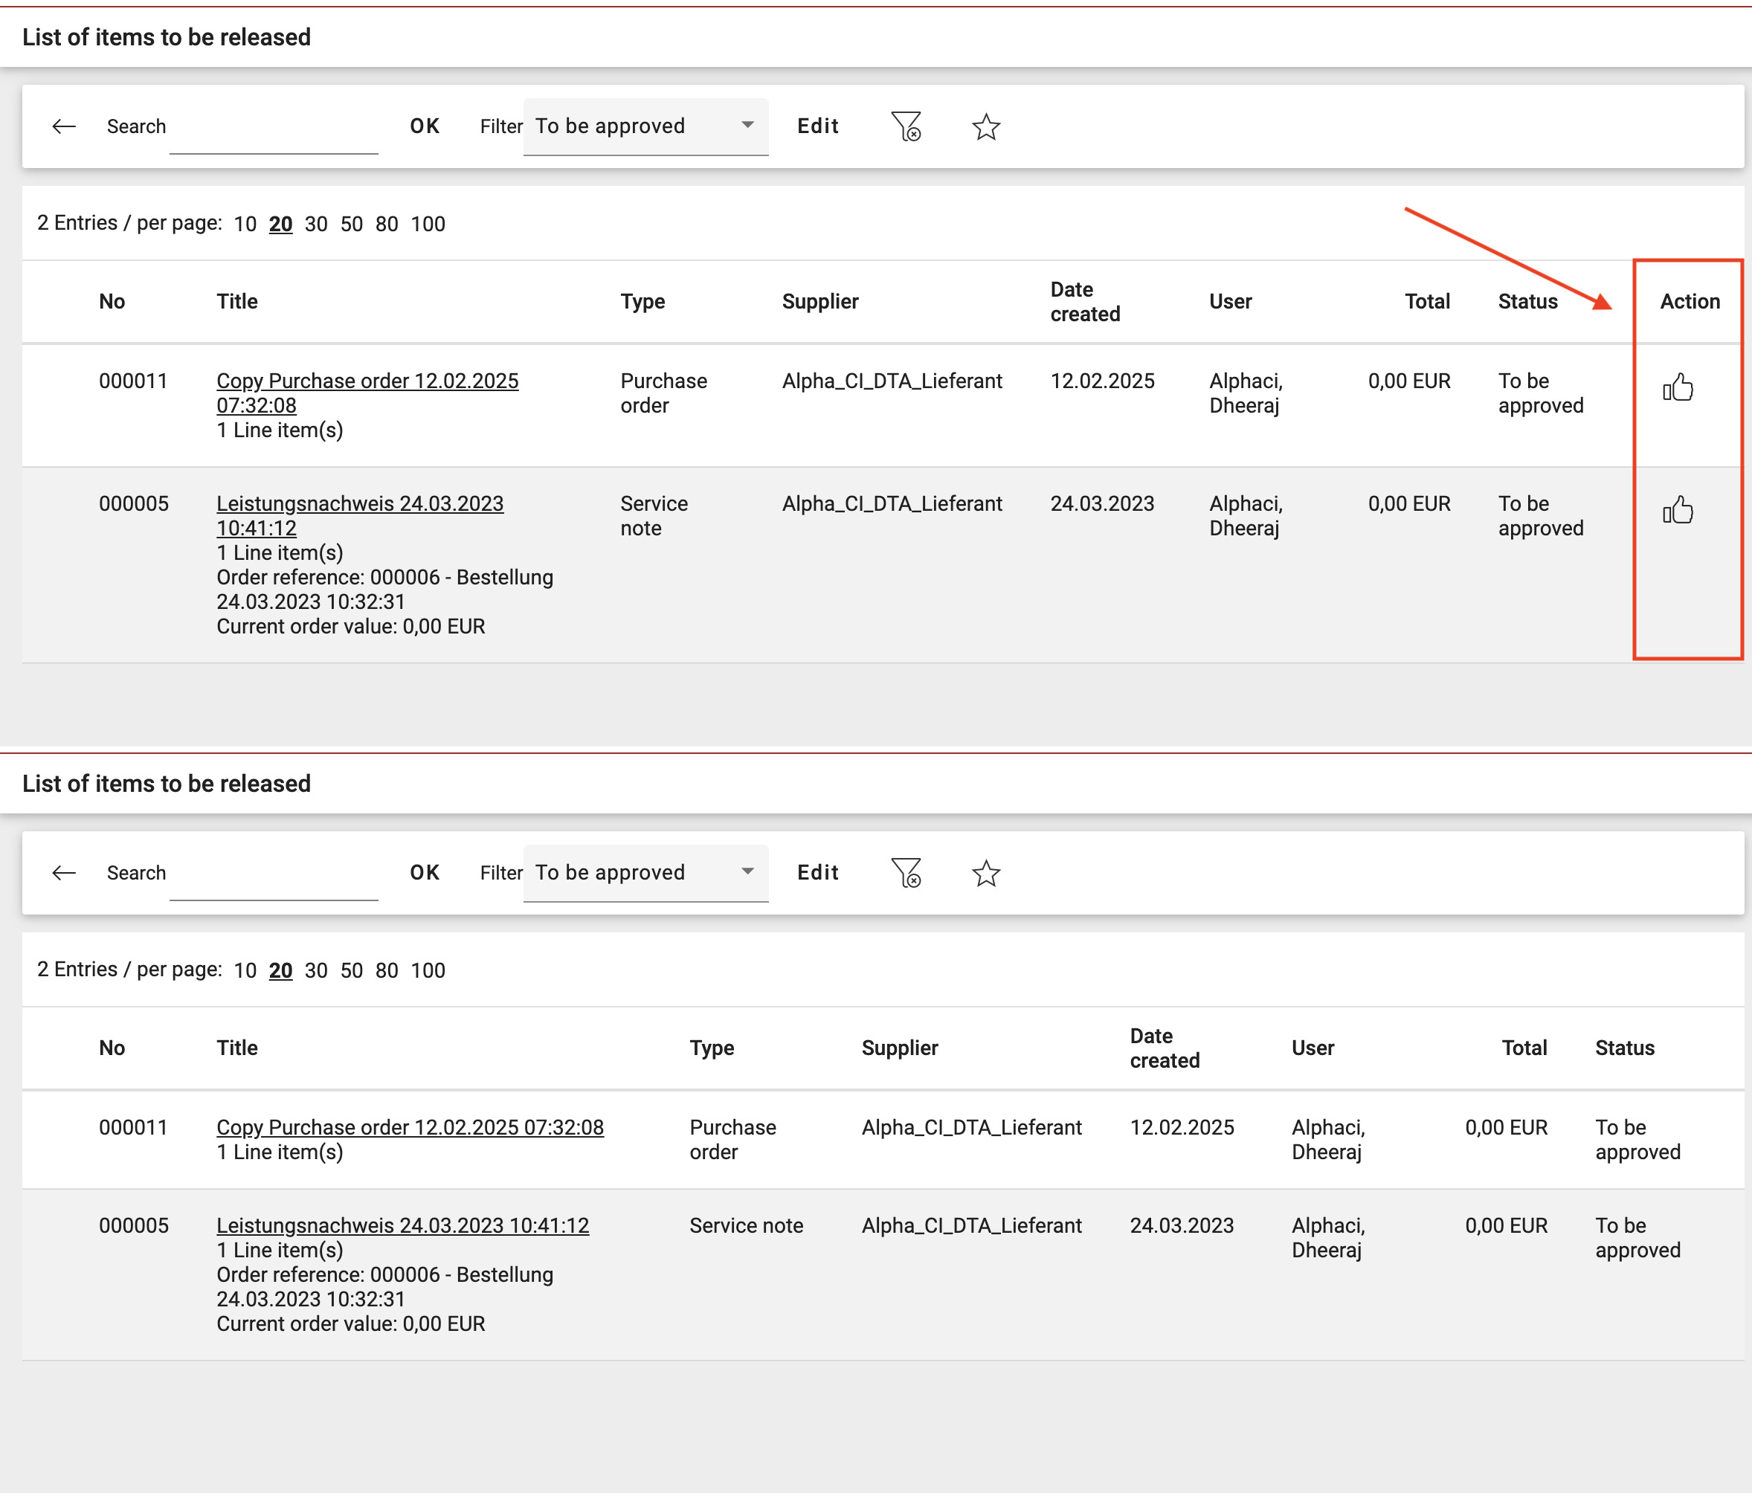Click clear filter funnel icon in top toolbar
The image size is (1752, 1493).
coord(906,127)
